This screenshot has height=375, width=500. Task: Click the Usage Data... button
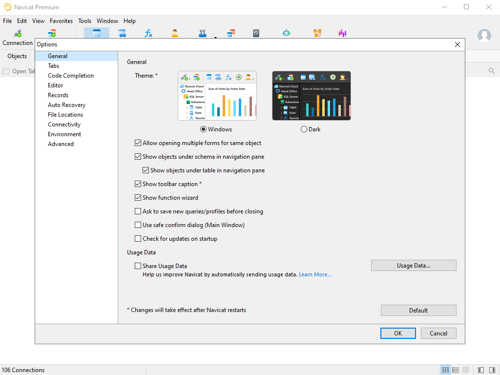414,266
